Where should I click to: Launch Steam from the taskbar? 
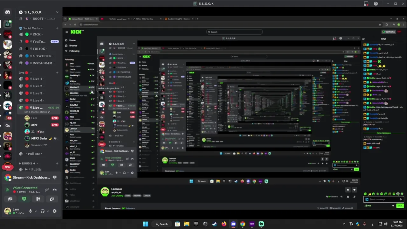click(214, 224)
